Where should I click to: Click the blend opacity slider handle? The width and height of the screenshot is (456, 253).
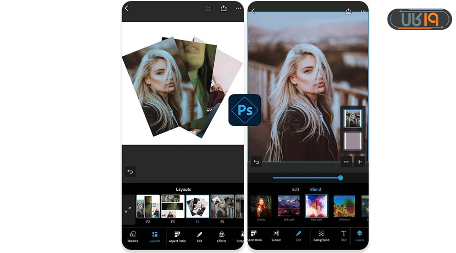[340, 178]
